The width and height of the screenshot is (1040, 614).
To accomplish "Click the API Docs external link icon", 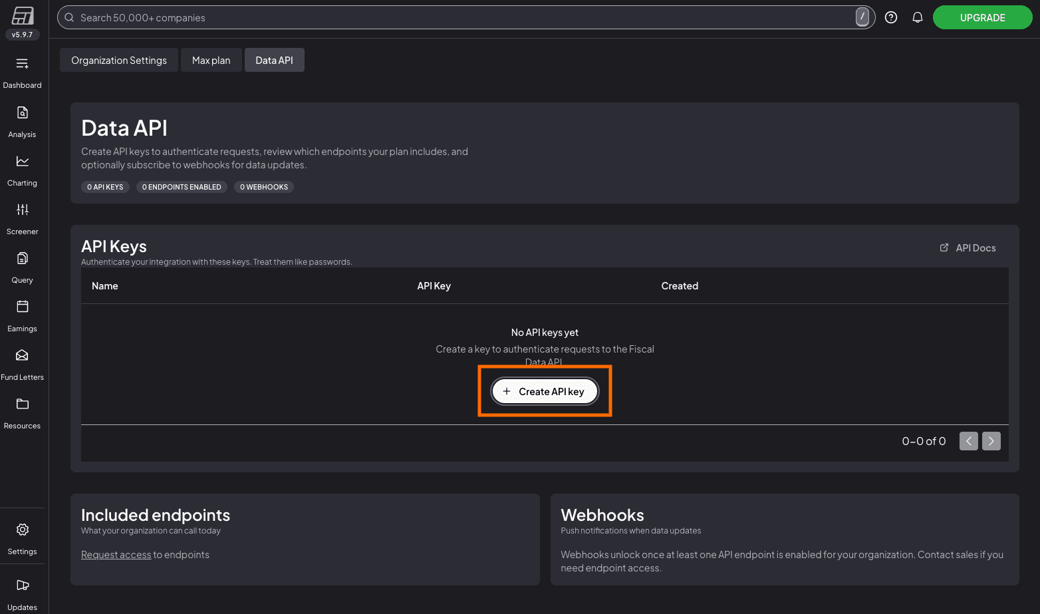I will (x=944, y=247).
